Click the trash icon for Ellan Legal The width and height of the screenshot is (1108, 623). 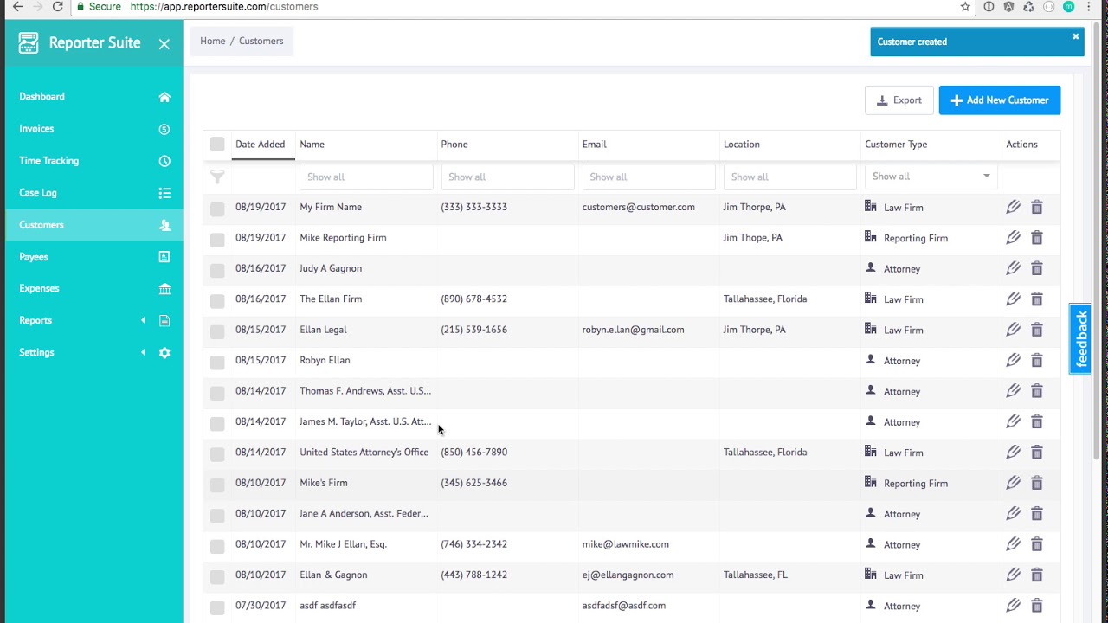point(1036,330)
